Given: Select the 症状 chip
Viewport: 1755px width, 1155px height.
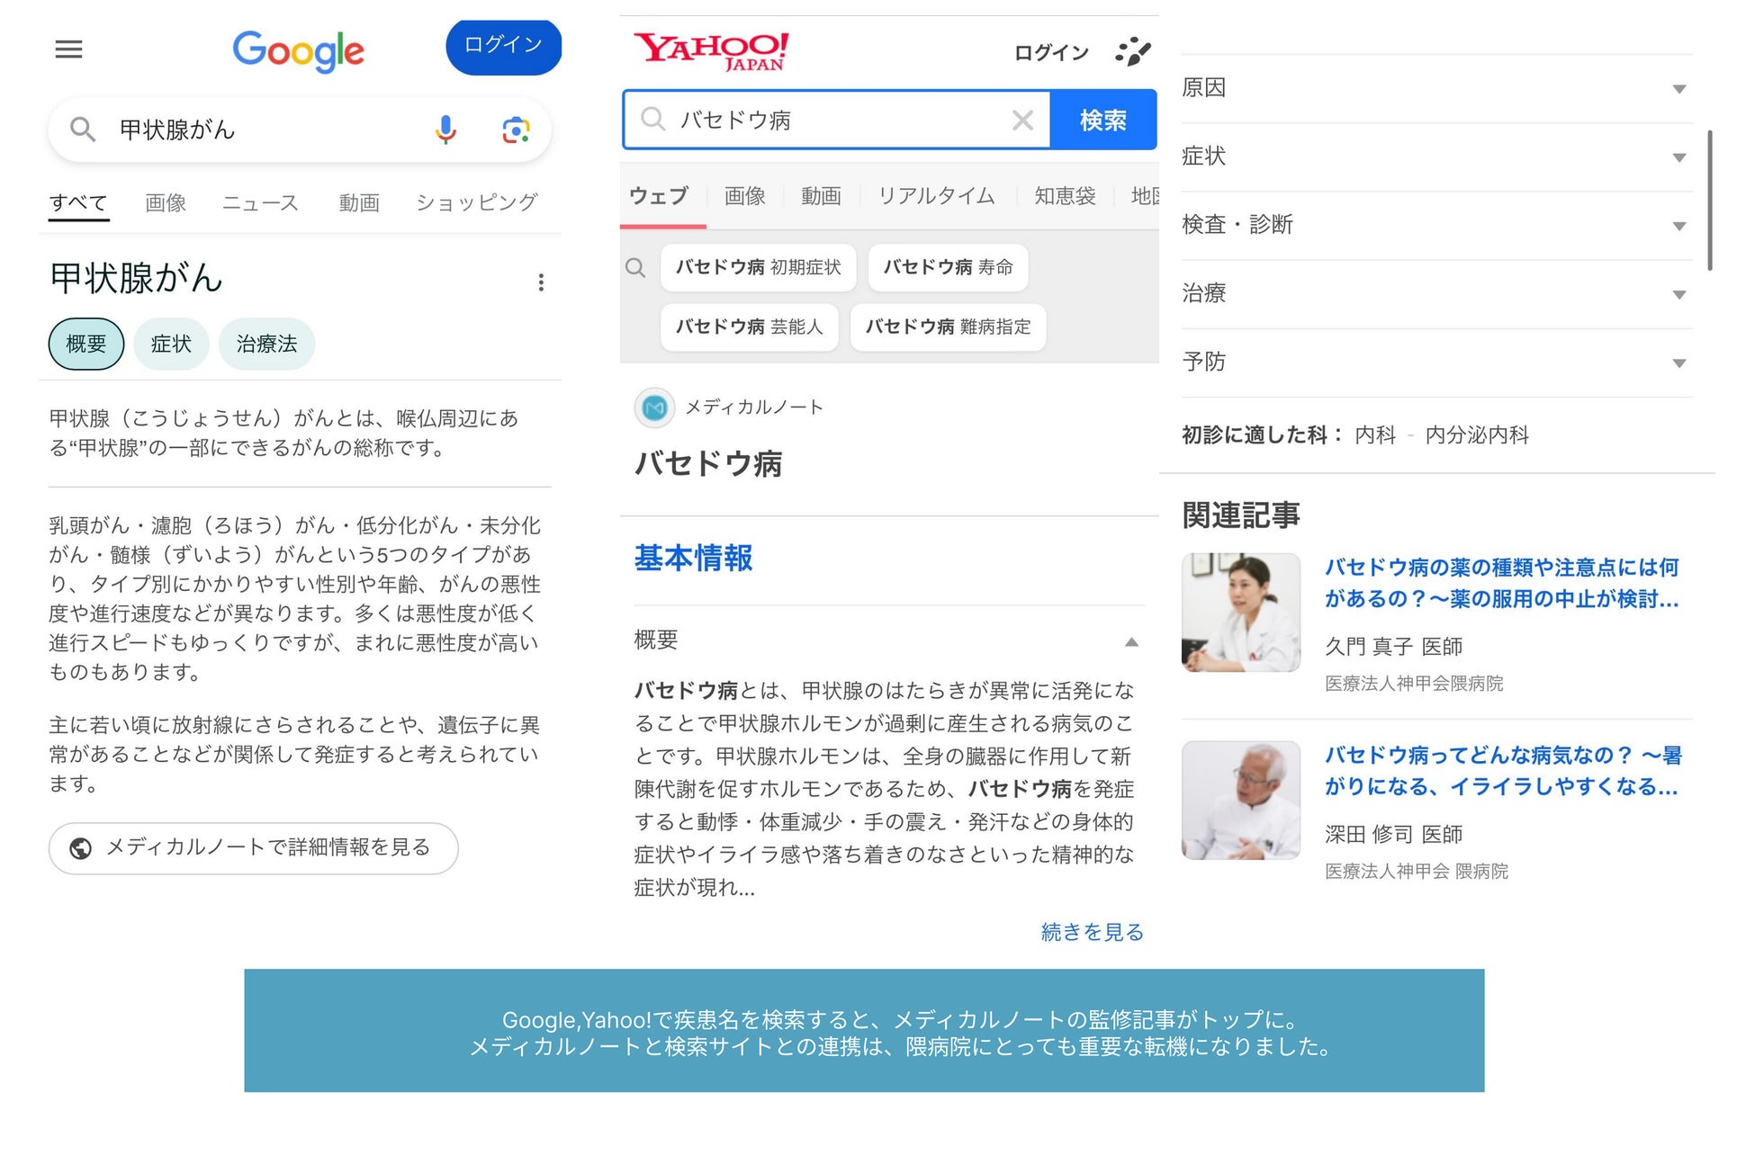Looking at the screenshot, I should (x=171, y=344).
